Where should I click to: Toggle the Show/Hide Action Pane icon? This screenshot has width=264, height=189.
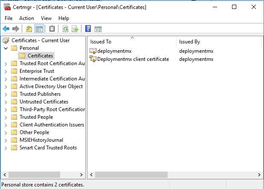click(x=98, y=29)
